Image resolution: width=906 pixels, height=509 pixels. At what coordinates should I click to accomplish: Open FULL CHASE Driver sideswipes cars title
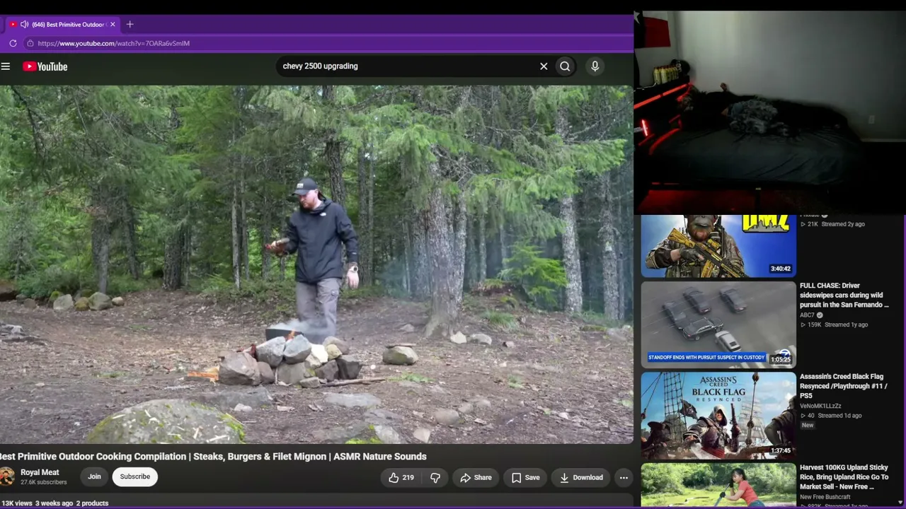pos(844,296)
